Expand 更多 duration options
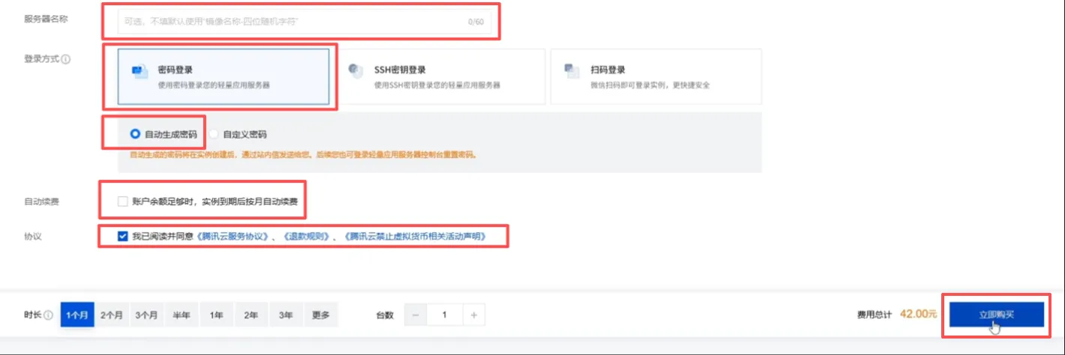The image size is (1065, 355). click(320, 315)
